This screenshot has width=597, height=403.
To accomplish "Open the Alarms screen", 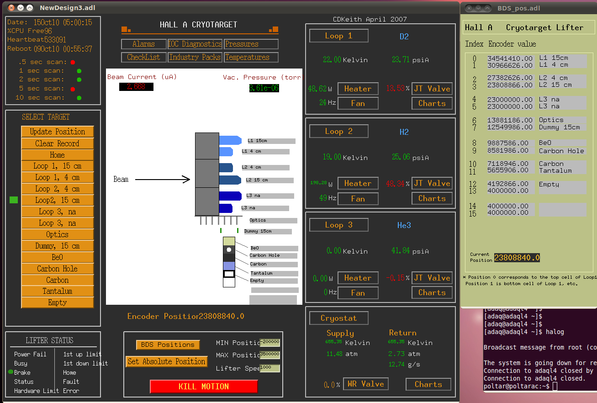I will point(144,44).
